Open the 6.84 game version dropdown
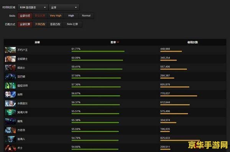The height and width of the screenshot is (152, 230). 33,7
